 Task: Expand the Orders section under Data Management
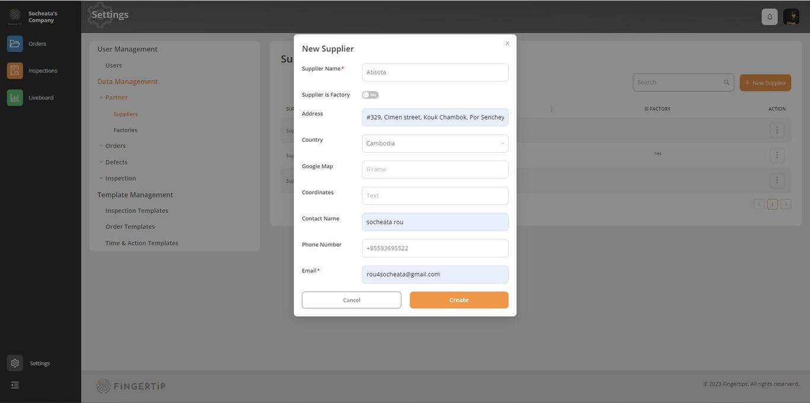click(101, 146)
